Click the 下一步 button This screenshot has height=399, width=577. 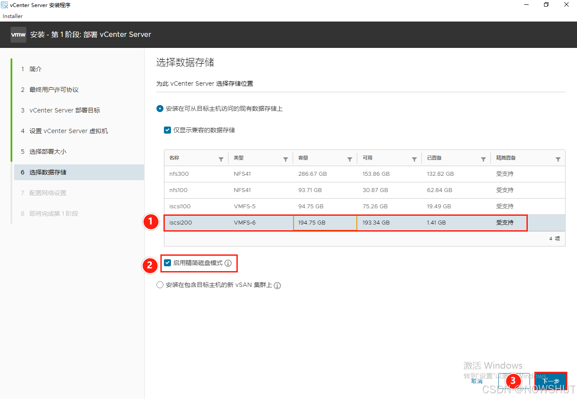point(550,381)
